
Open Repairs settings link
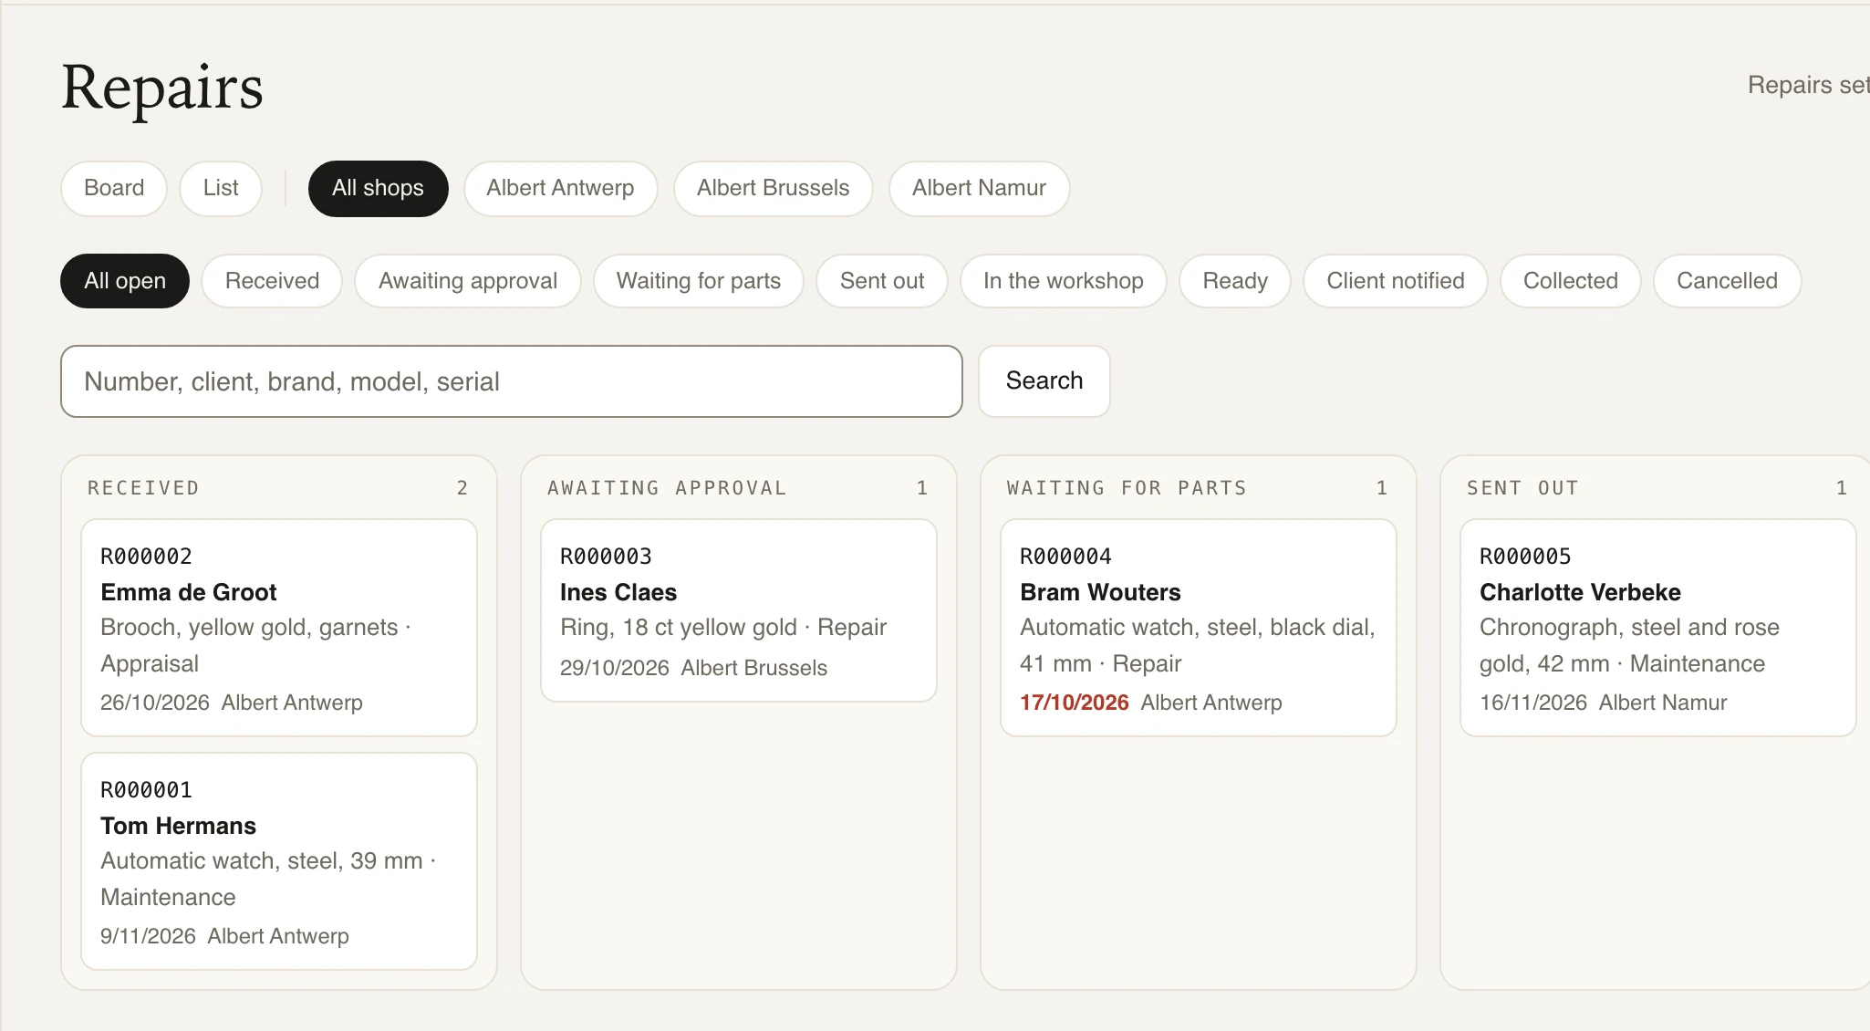(1808, 85)
